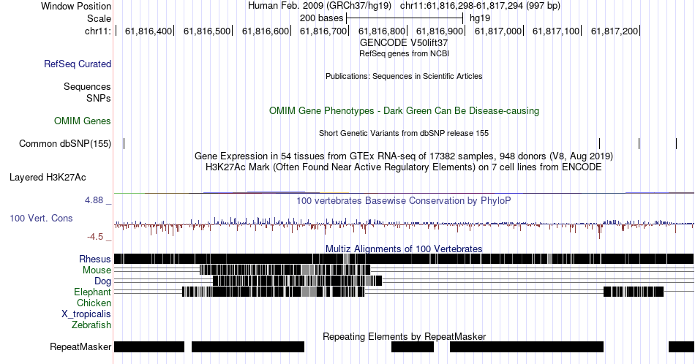Click the Sequences track label
Screen dimensions: 695x364
87,86
